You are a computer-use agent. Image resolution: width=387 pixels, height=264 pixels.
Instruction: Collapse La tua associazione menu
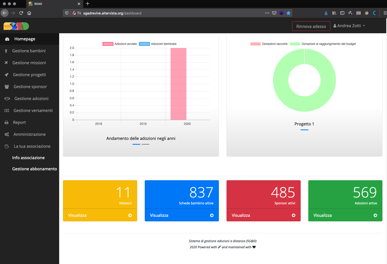click(29, 146)
